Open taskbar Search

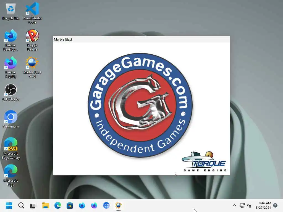21,205
